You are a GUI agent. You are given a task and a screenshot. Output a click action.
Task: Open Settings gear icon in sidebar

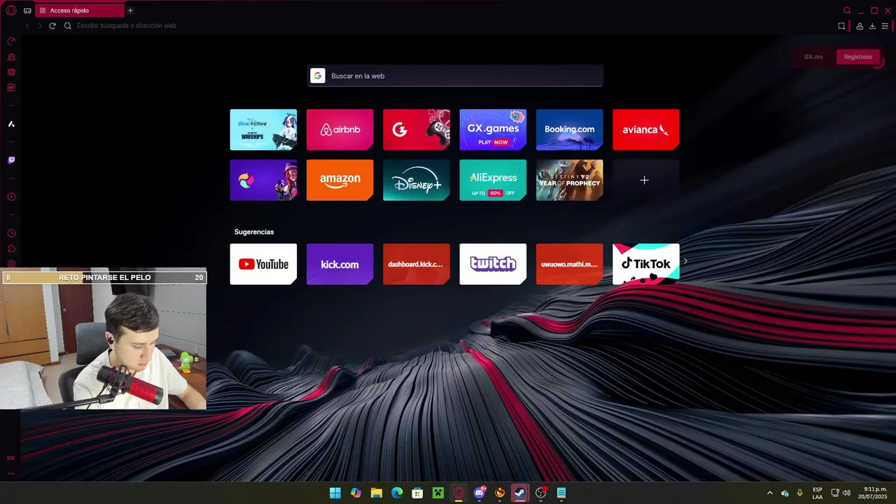point(11,264)
